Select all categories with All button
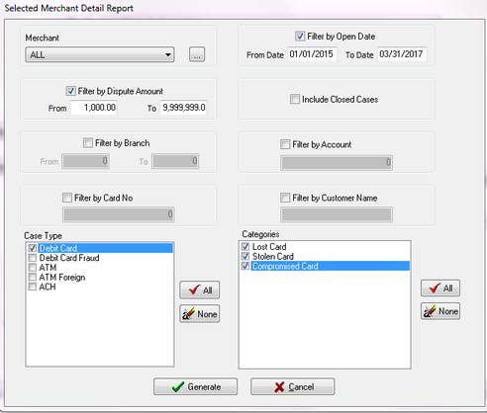Image resolution: width=487 pixels, height=413 pixels. tap(440, 288)
